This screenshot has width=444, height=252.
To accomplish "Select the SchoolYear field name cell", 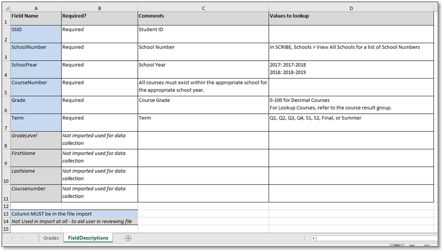I will pyautogui.click(x=36, y=70).
